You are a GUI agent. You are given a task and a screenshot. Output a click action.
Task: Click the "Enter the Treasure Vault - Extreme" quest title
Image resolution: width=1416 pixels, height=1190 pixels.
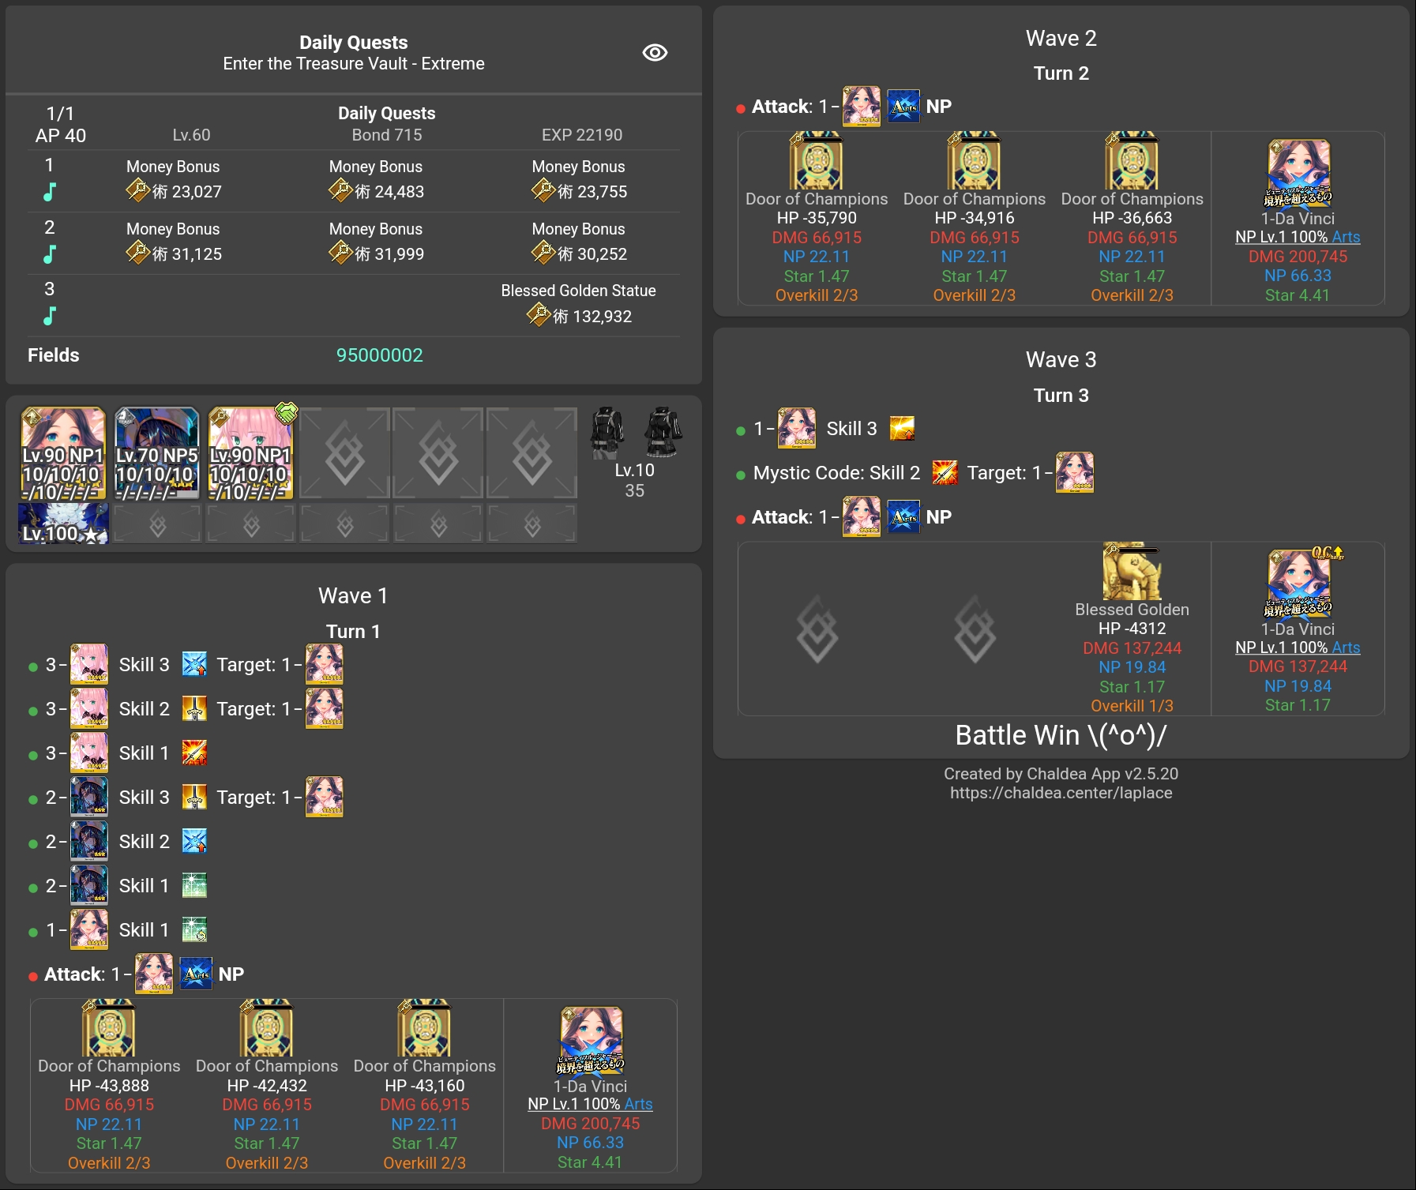354,64
